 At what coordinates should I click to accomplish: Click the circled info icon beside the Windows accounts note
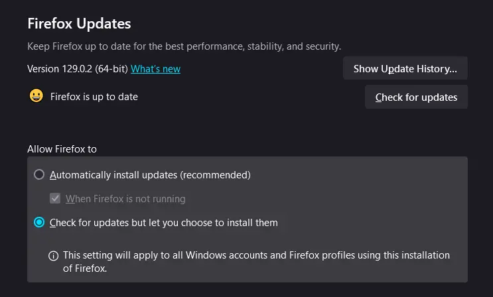54,256
